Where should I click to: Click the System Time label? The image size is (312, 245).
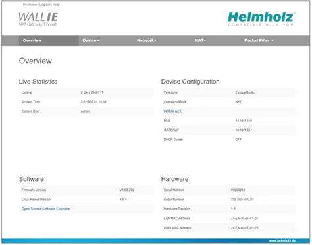[x=31, y=102]
